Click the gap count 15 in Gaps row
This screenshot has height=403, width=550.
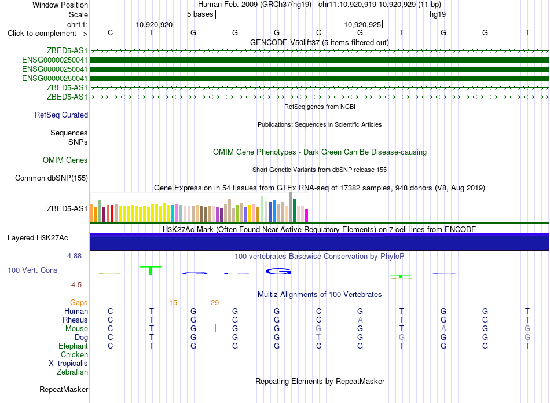173,303
